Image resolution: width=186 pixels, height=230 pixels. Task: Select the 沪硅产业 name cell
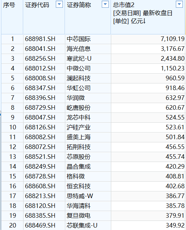(88, 128)
